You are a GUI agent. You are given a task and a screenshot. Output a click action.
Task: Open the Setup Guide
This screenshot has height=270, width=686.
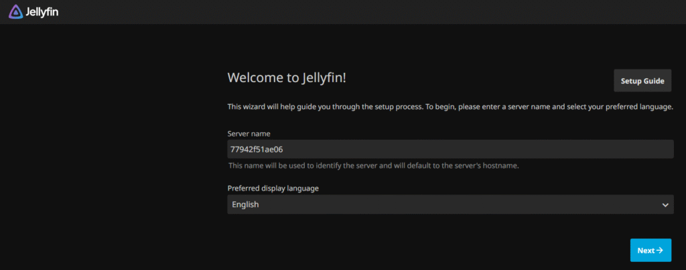[642, 81]
